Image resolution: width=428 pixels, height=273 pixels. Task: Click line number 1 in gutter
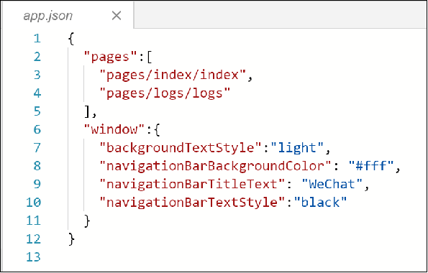(37, 39)
